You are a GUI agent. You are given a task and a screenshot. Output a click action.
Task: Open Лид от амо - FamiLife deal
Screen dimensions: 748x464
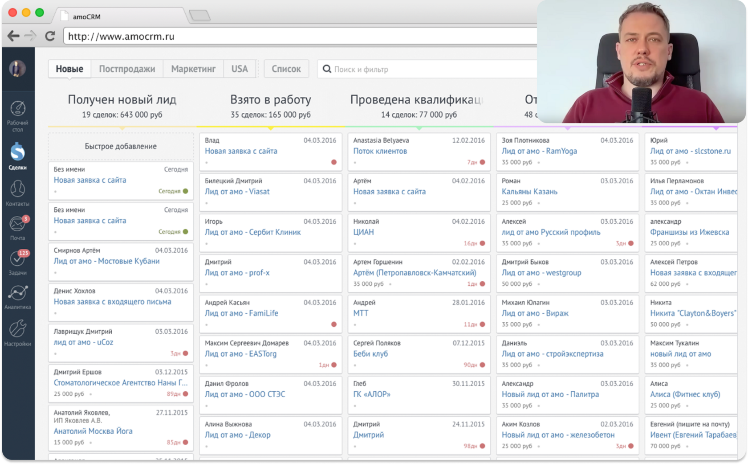241,313
